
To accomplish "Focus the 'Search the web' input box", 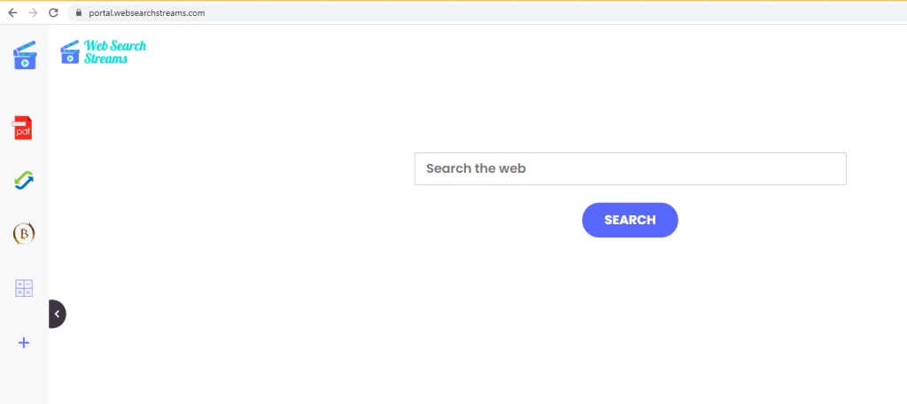I will coord(631,169).
